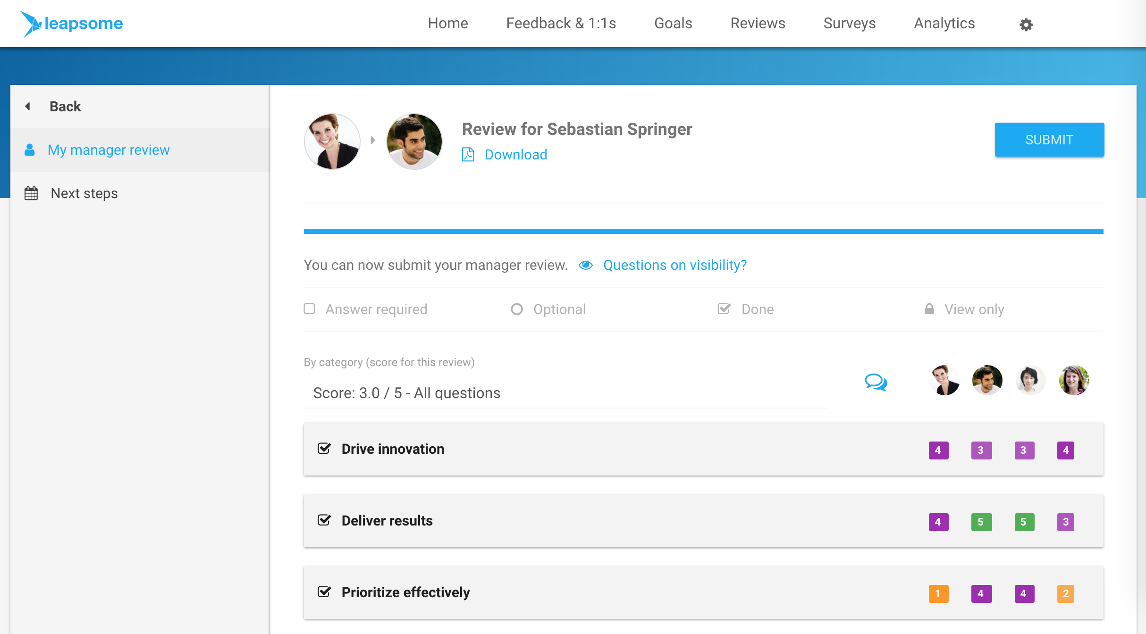Click the PDF download file icon

tap(468, 155)
